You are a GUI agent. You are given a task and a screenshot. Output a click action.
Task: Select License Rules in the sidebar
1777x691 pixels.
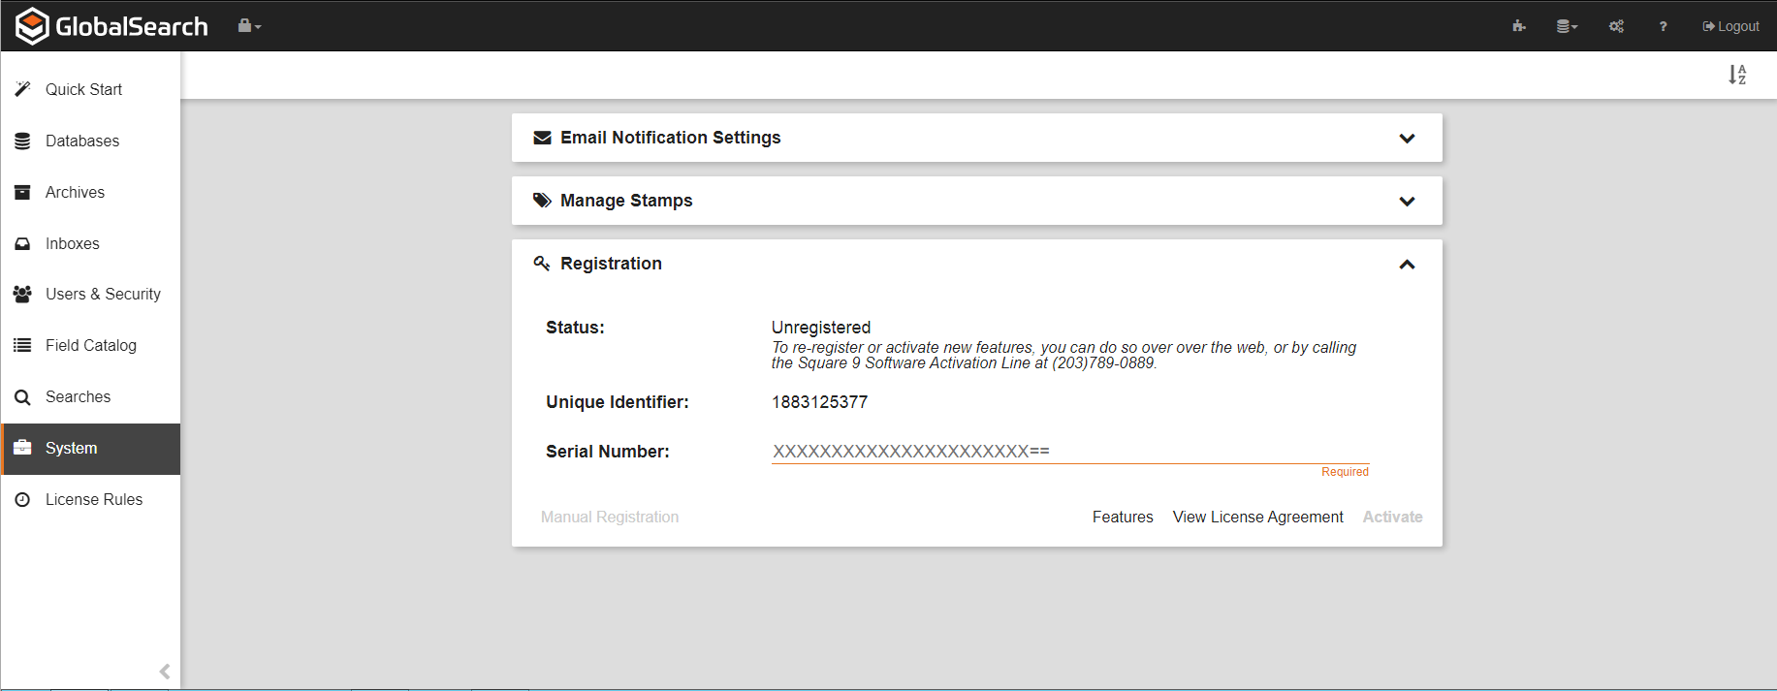click(93, 500)
